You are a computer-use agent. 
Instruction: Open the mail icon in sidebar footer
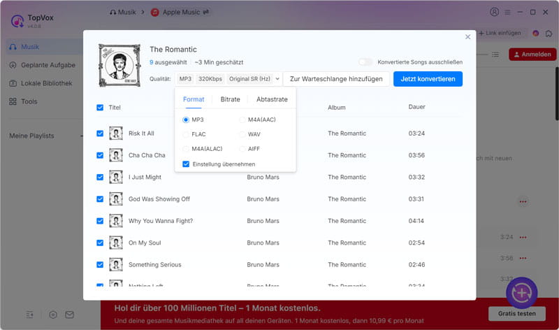[x=70, y=315]
